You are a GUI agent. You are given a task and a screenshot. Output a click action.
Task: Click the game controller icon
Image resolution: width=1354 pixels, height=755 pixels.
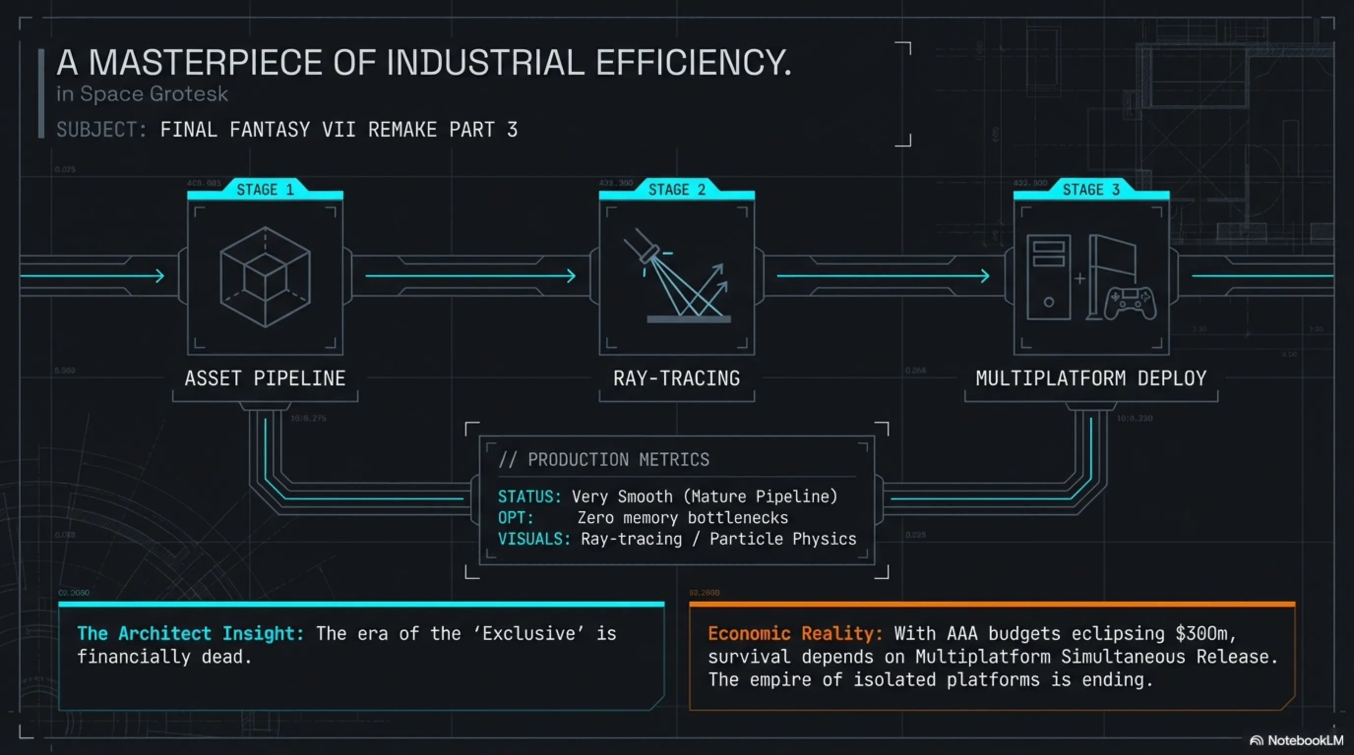(x=1130, y=303)
